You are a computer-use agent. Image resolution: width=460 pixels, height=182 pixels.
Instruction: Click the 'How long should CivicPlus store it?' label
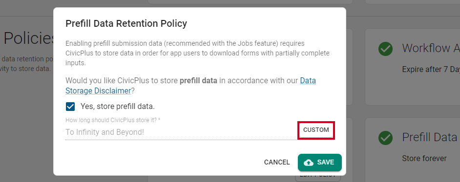tap(113, 120)
